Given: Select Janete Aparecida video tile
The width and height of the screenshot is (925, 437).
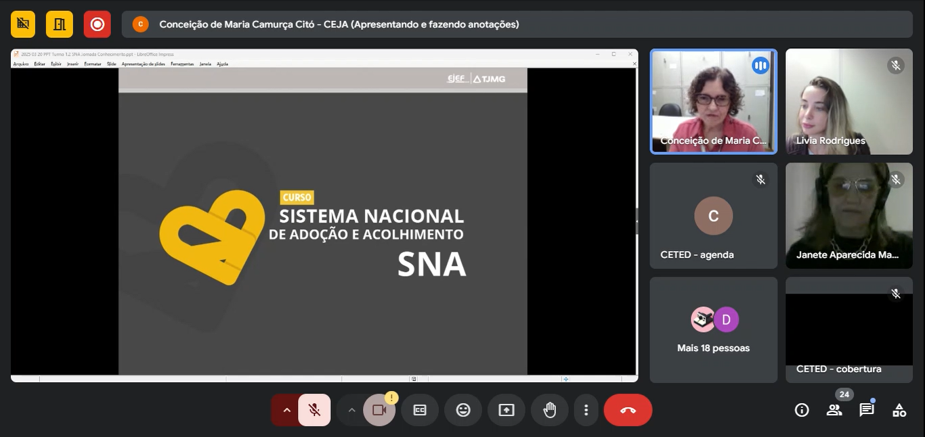Looking at the screenshot, I should 849,216.
